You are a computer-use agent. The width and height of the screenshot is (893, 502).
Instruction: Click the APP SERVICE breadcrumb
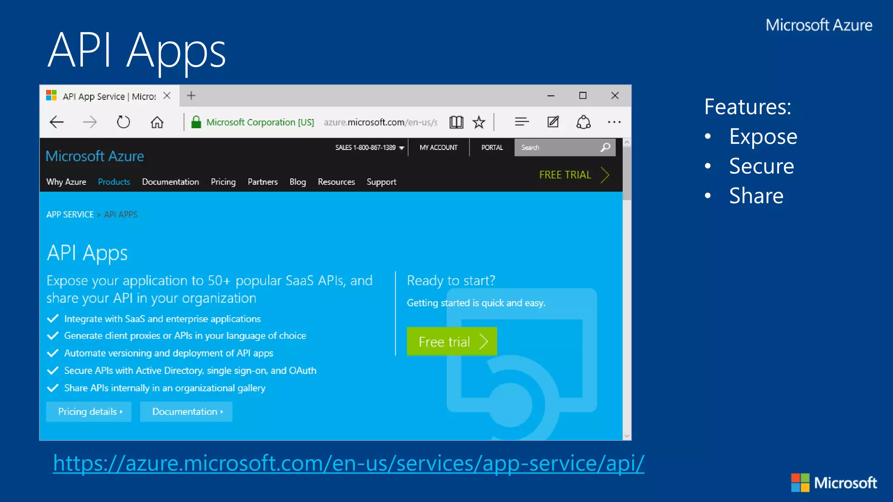(70, 214)
